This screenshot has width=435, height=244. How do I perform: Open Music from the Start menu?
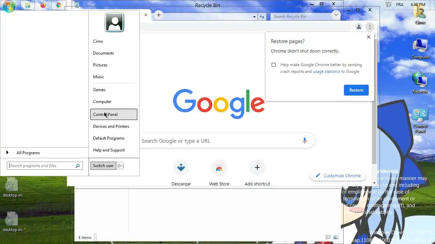pyautogui.click(x=114, y=77)
